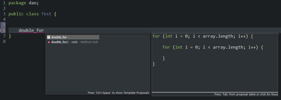Click the nested for loop in preview
This screenshot has height=100, width=281.
(213, 47)
